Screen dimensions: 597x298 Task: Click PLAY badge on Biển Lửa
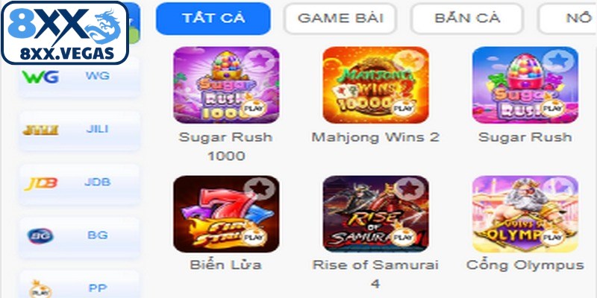point(253,236)
